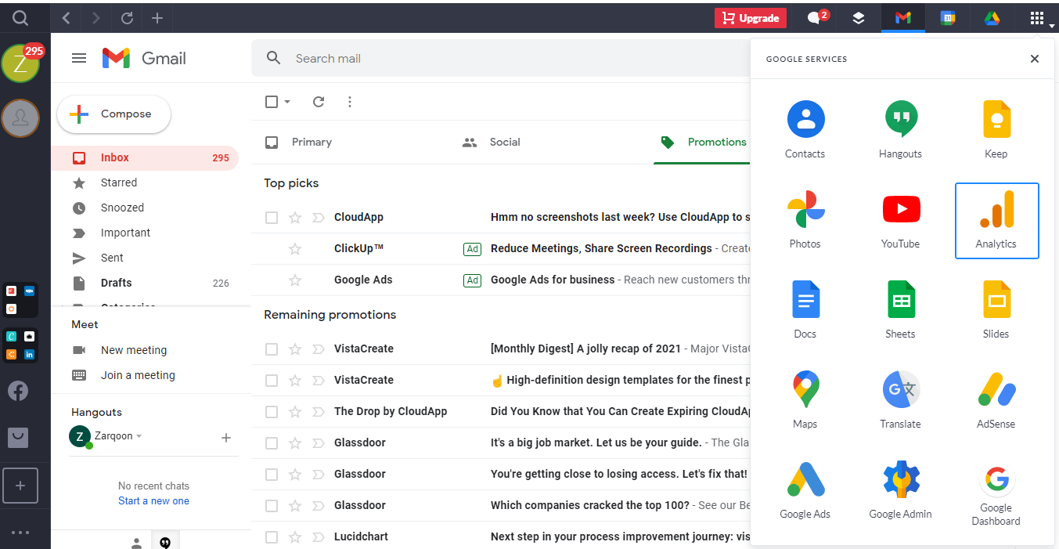This screenshot has width=1059, height=549.
Task: Click the red Upgrade button
Action: 751,18
